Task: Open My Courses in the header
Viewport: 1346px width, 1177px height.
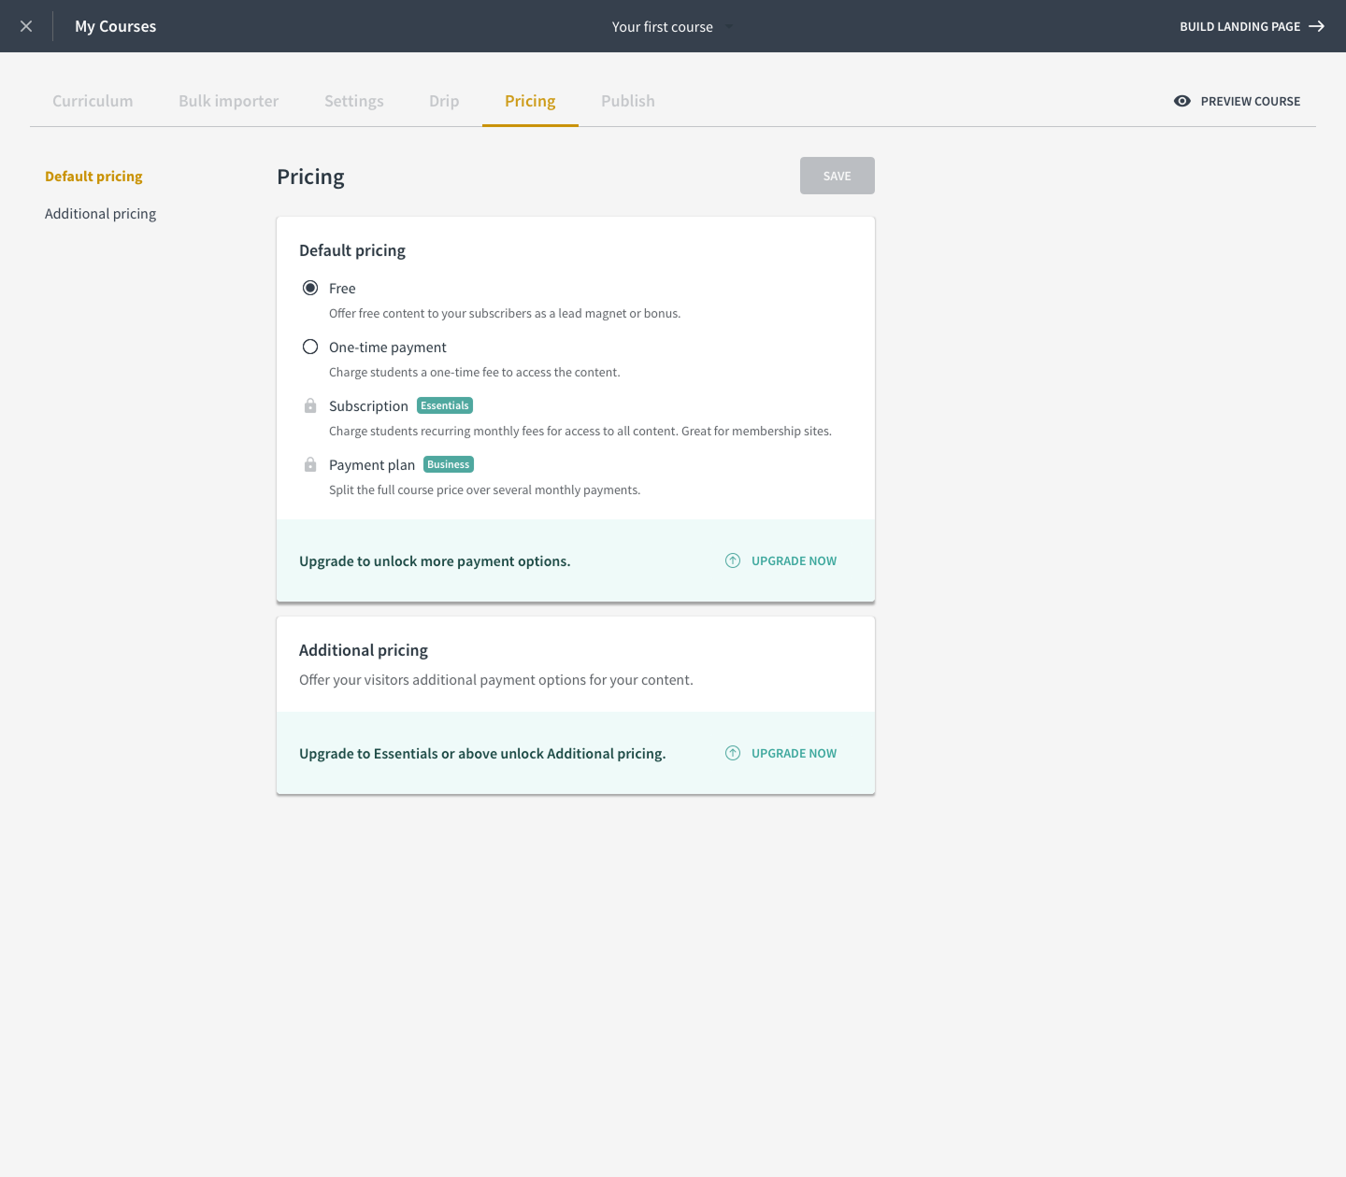Action: click(116, 26)
